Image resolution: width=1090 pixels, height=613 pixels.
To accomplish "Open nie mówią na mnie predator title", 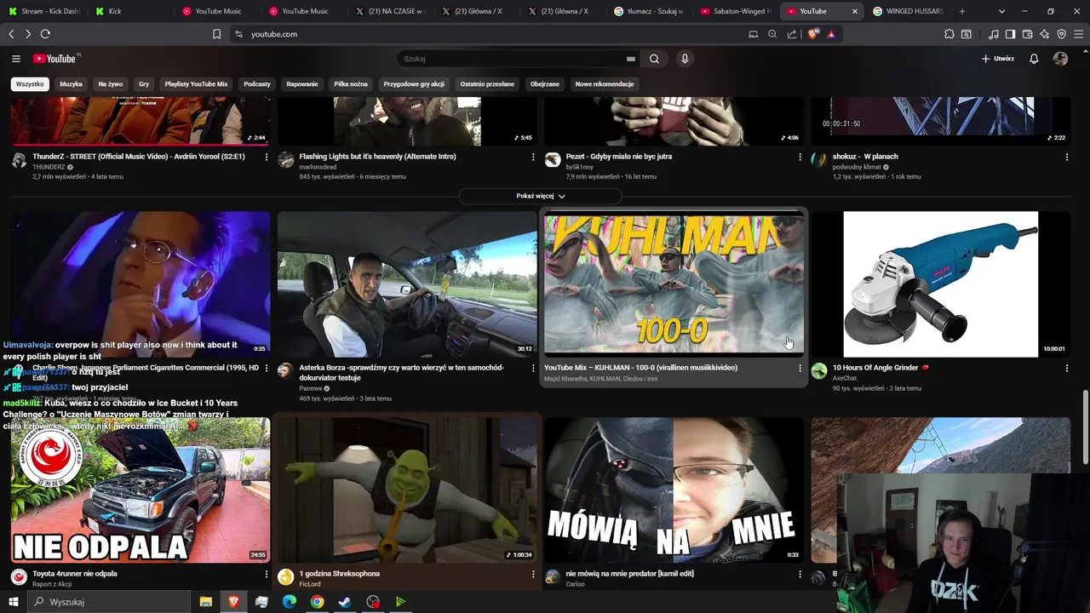I will tap(630, 574).
